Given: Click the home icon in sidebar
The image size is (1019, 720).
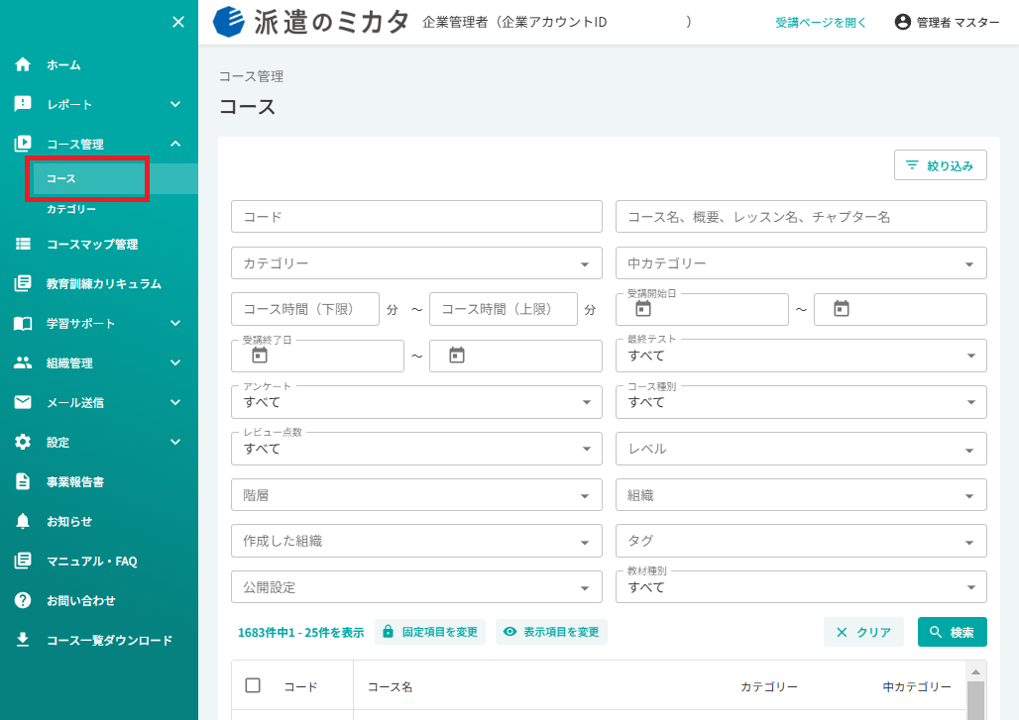Looking at the screenshot, I should pyautogui.click(x=23, y=64).
